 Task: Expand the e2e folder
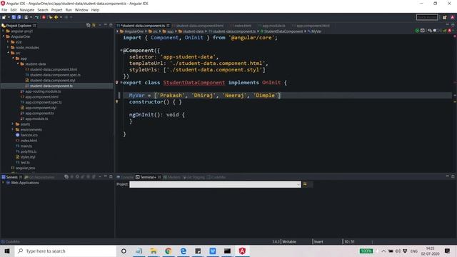point(8,42)
